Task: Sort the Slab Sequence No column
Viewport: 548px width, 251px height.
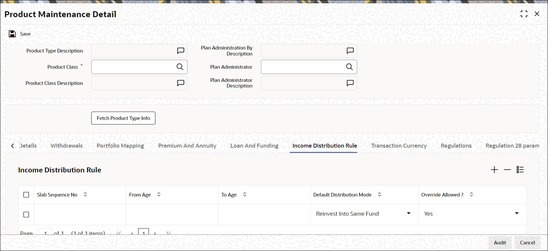Action: coord(85,195)
